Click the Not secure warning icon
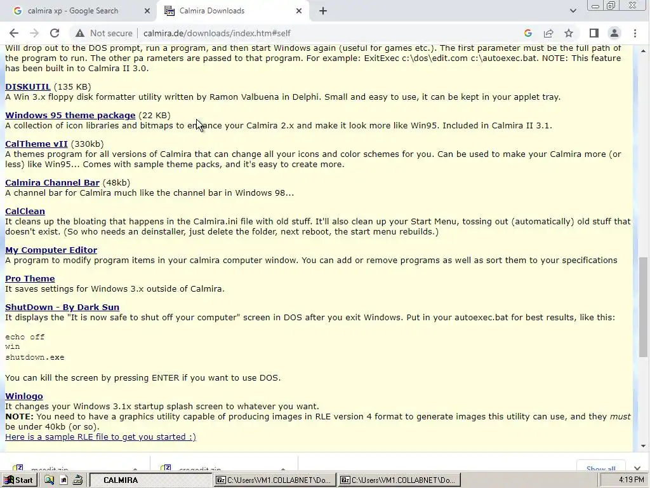 [80, 33]
